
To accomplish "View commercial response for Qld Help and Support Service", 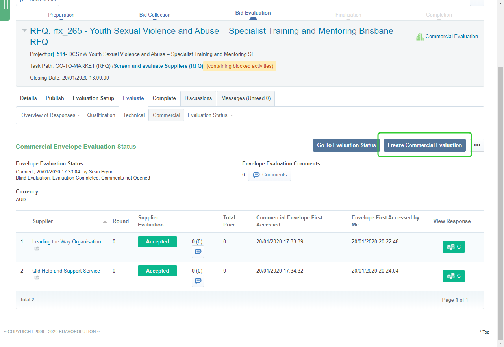I will point(453,276).
